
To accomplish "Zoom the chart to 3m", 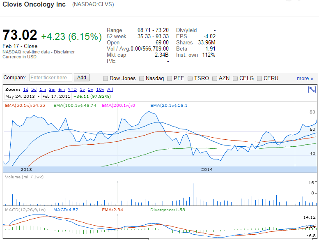I will [52, 89].
